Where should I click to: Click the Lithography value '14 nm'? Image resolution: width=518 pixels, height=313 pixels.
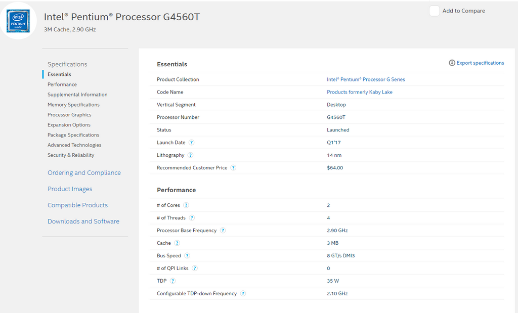coord(334,155)
